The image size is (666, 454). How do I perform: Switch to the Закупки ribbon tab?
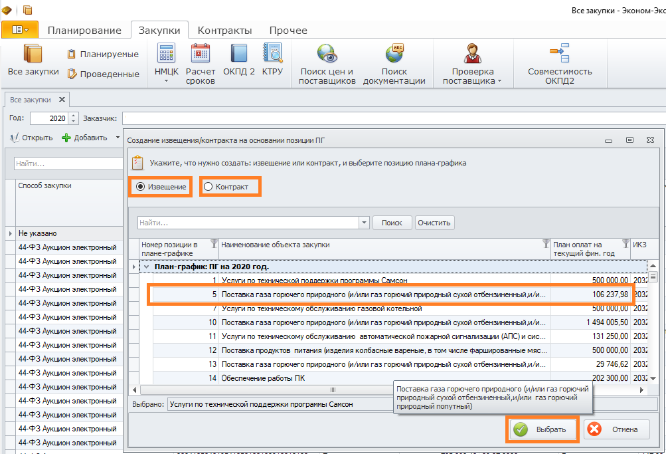coord(159,30)
